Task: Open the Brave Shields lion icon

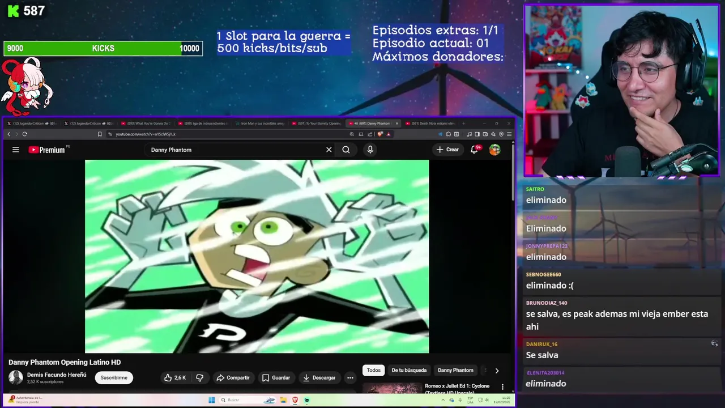Action: [380, 134]
